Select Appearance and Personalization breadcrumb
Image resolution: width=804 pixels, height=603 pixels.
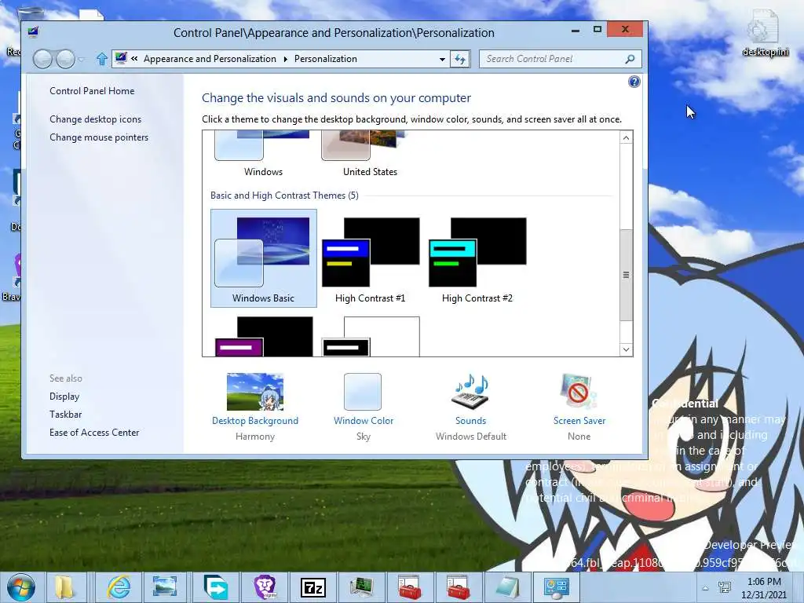[x=210, y=59]
